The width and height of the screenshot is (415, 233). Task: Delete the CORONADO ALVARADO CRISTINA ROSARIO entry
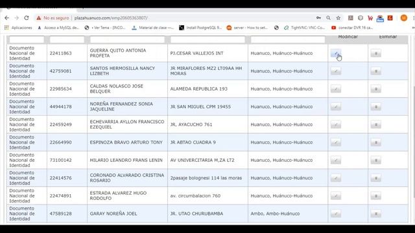coord(375,178)
